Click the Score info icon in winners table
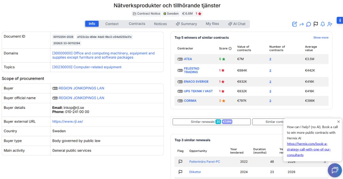This screenshot has height=179, width=343. point(230,48)
